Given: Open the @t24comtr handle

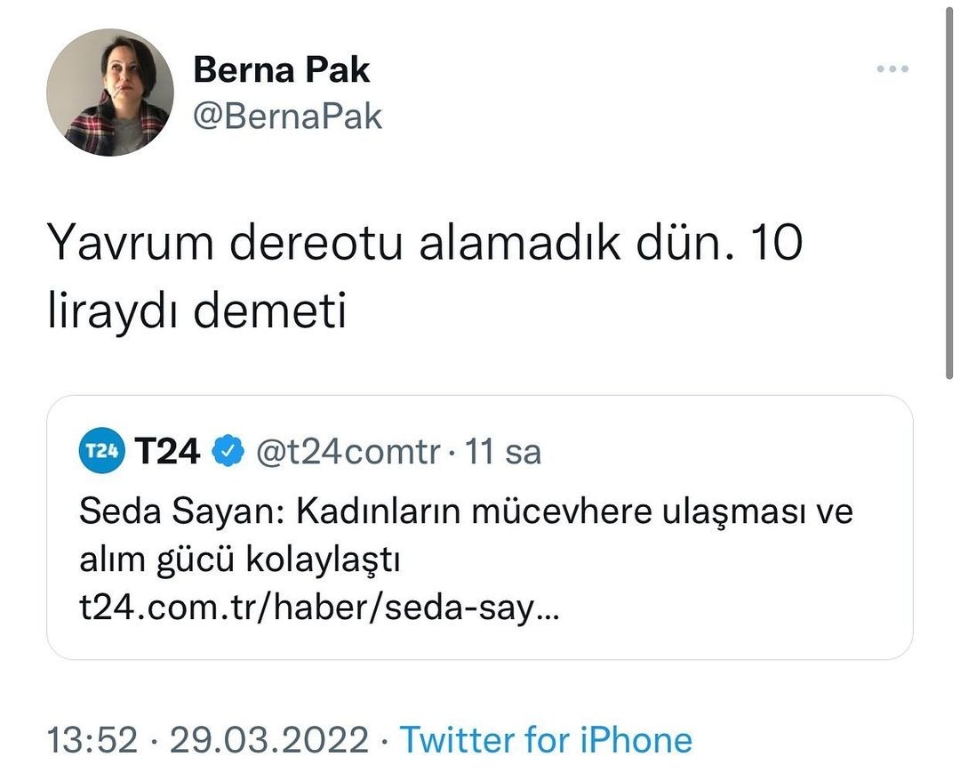Looking at the screenshot, I should click(348, 453).
